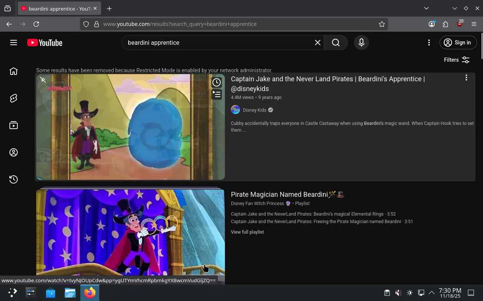Add Beardini's Apprentice video to Watch Later
This screenshot has width=483, height=301.
[217, 82]
